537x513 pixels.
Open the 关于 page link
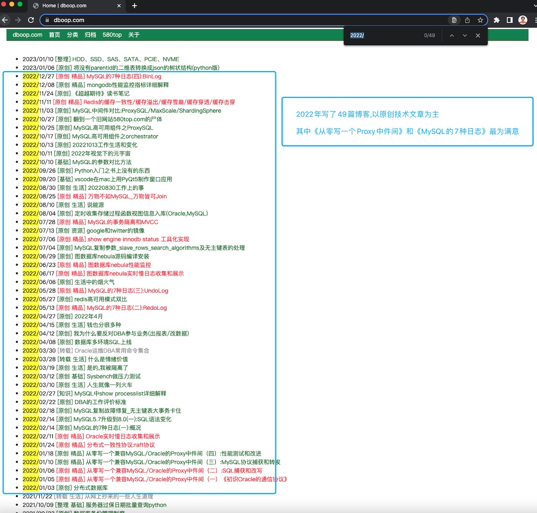(134, 35)
